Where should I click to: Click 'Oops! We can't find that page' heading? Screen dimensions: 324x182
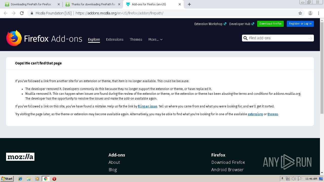[x=38, y=63]
